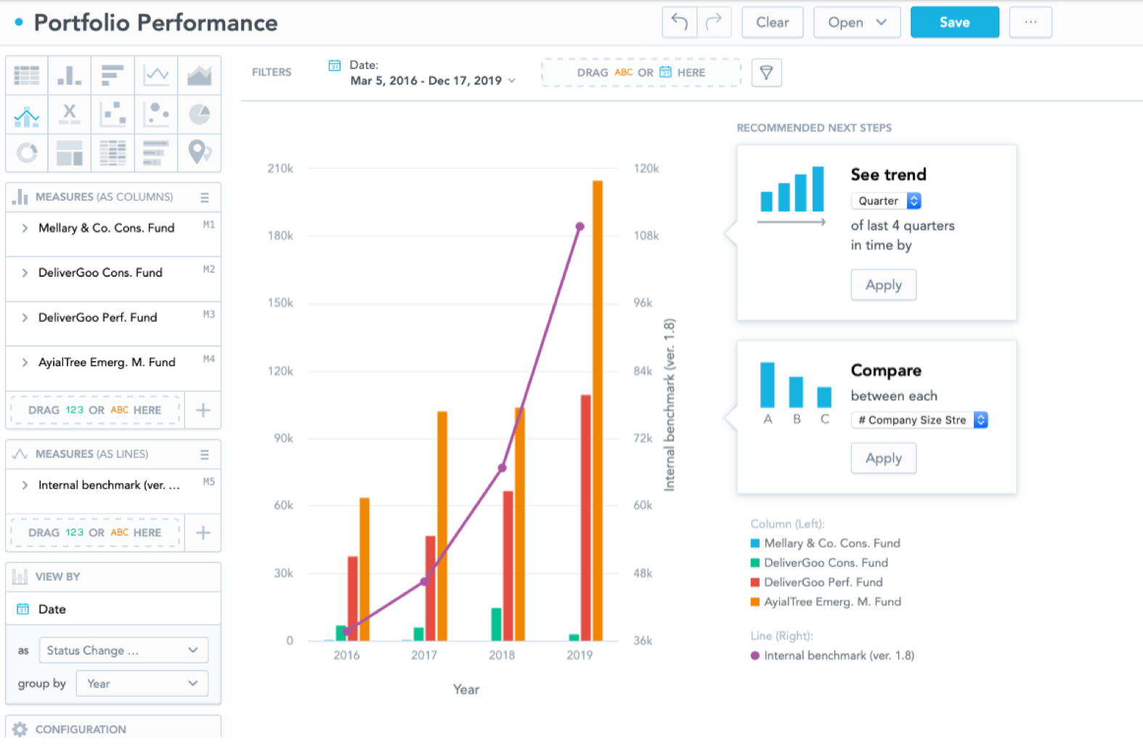
Task: Open the Company Size compare dropdown
Action: pyautogui.click(x=919, y=420)
